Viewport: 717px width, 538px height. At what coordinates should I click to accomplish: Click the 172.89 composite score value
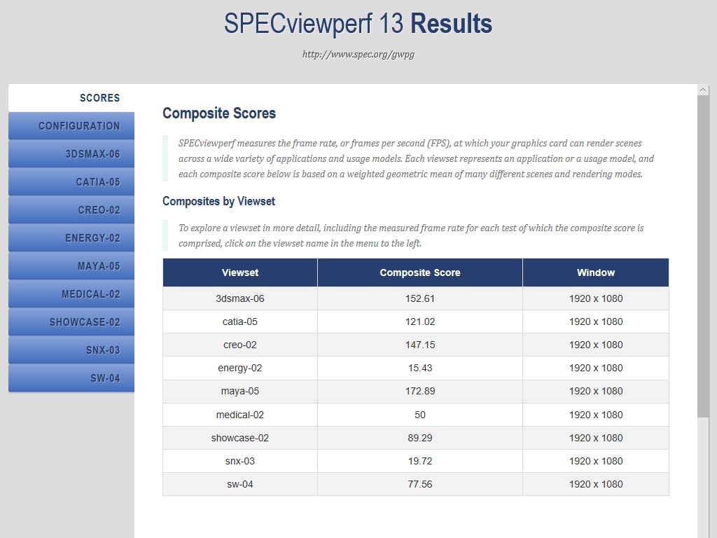click(x=420, y=391)
